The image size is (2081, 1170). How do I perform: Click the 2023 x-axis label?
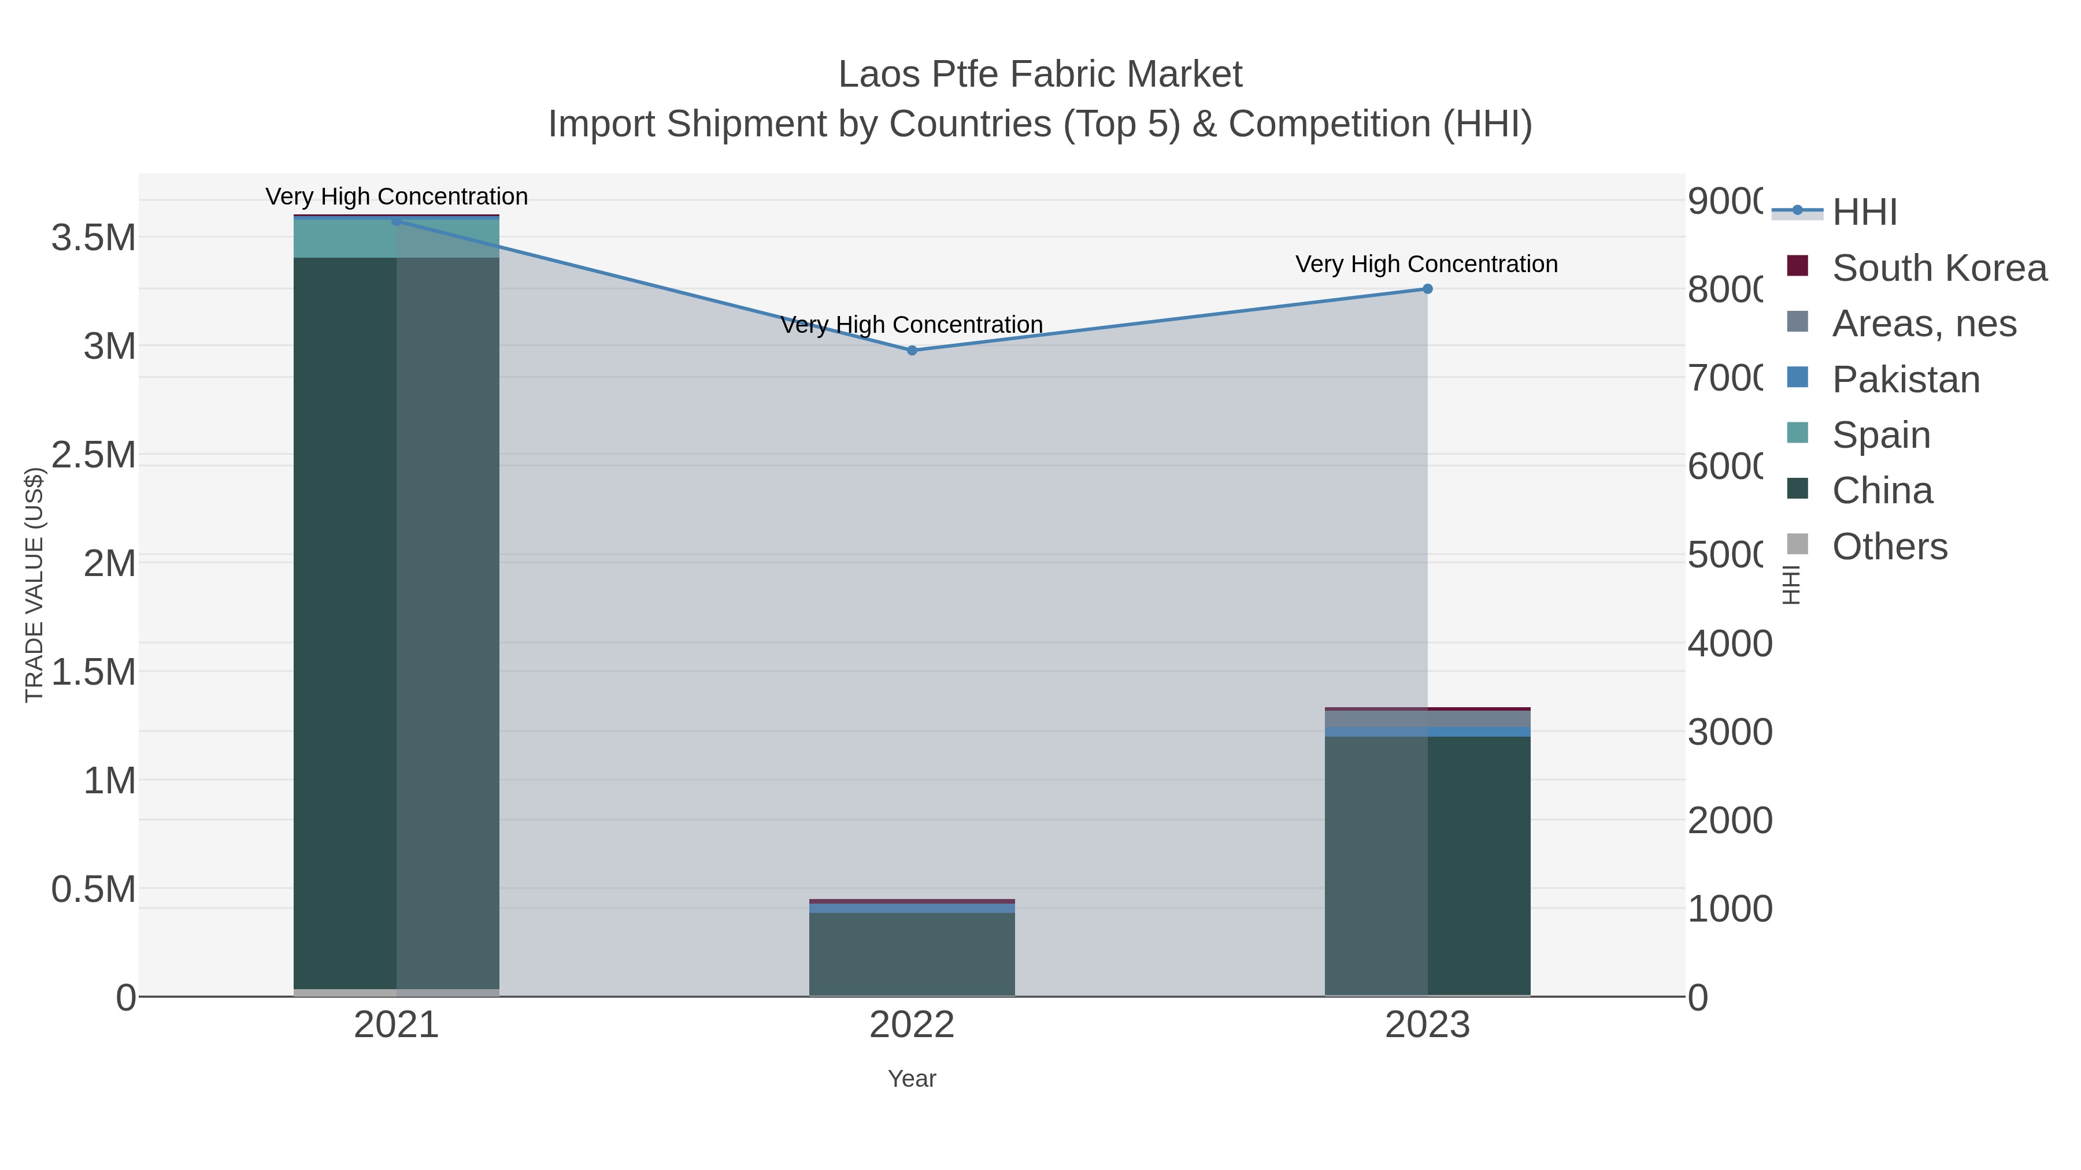(x=1427, y=1026)
